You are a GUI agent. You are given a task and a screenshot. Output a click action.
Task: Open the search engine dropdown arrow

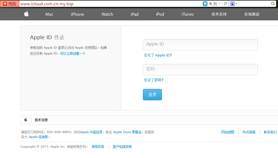[236, 4]
